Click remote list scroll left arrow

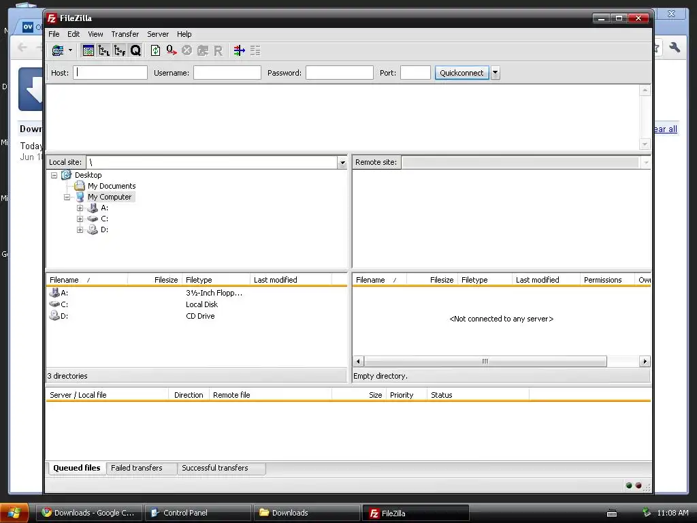(358, 361)
